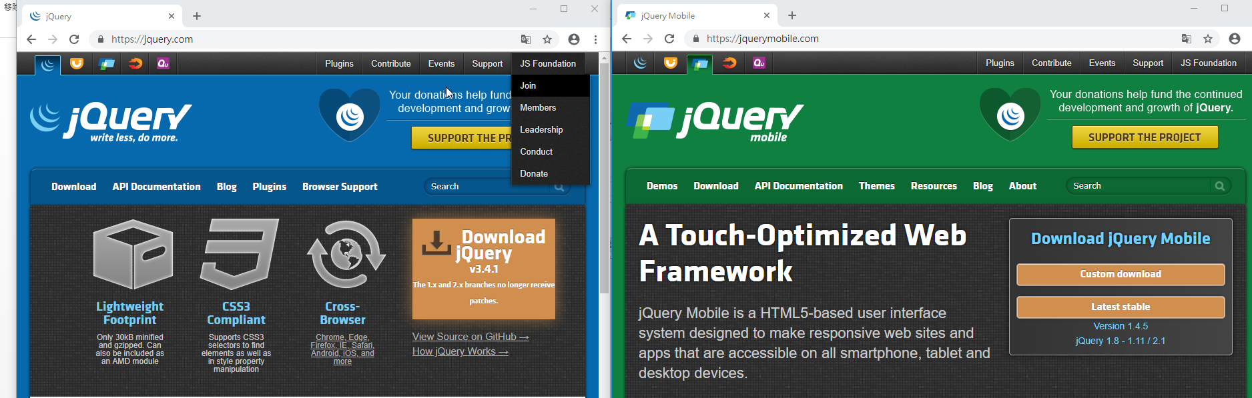Click the jQuery UI icon in left window
This screenshot has width=1252, height=398.
[77, 64]
